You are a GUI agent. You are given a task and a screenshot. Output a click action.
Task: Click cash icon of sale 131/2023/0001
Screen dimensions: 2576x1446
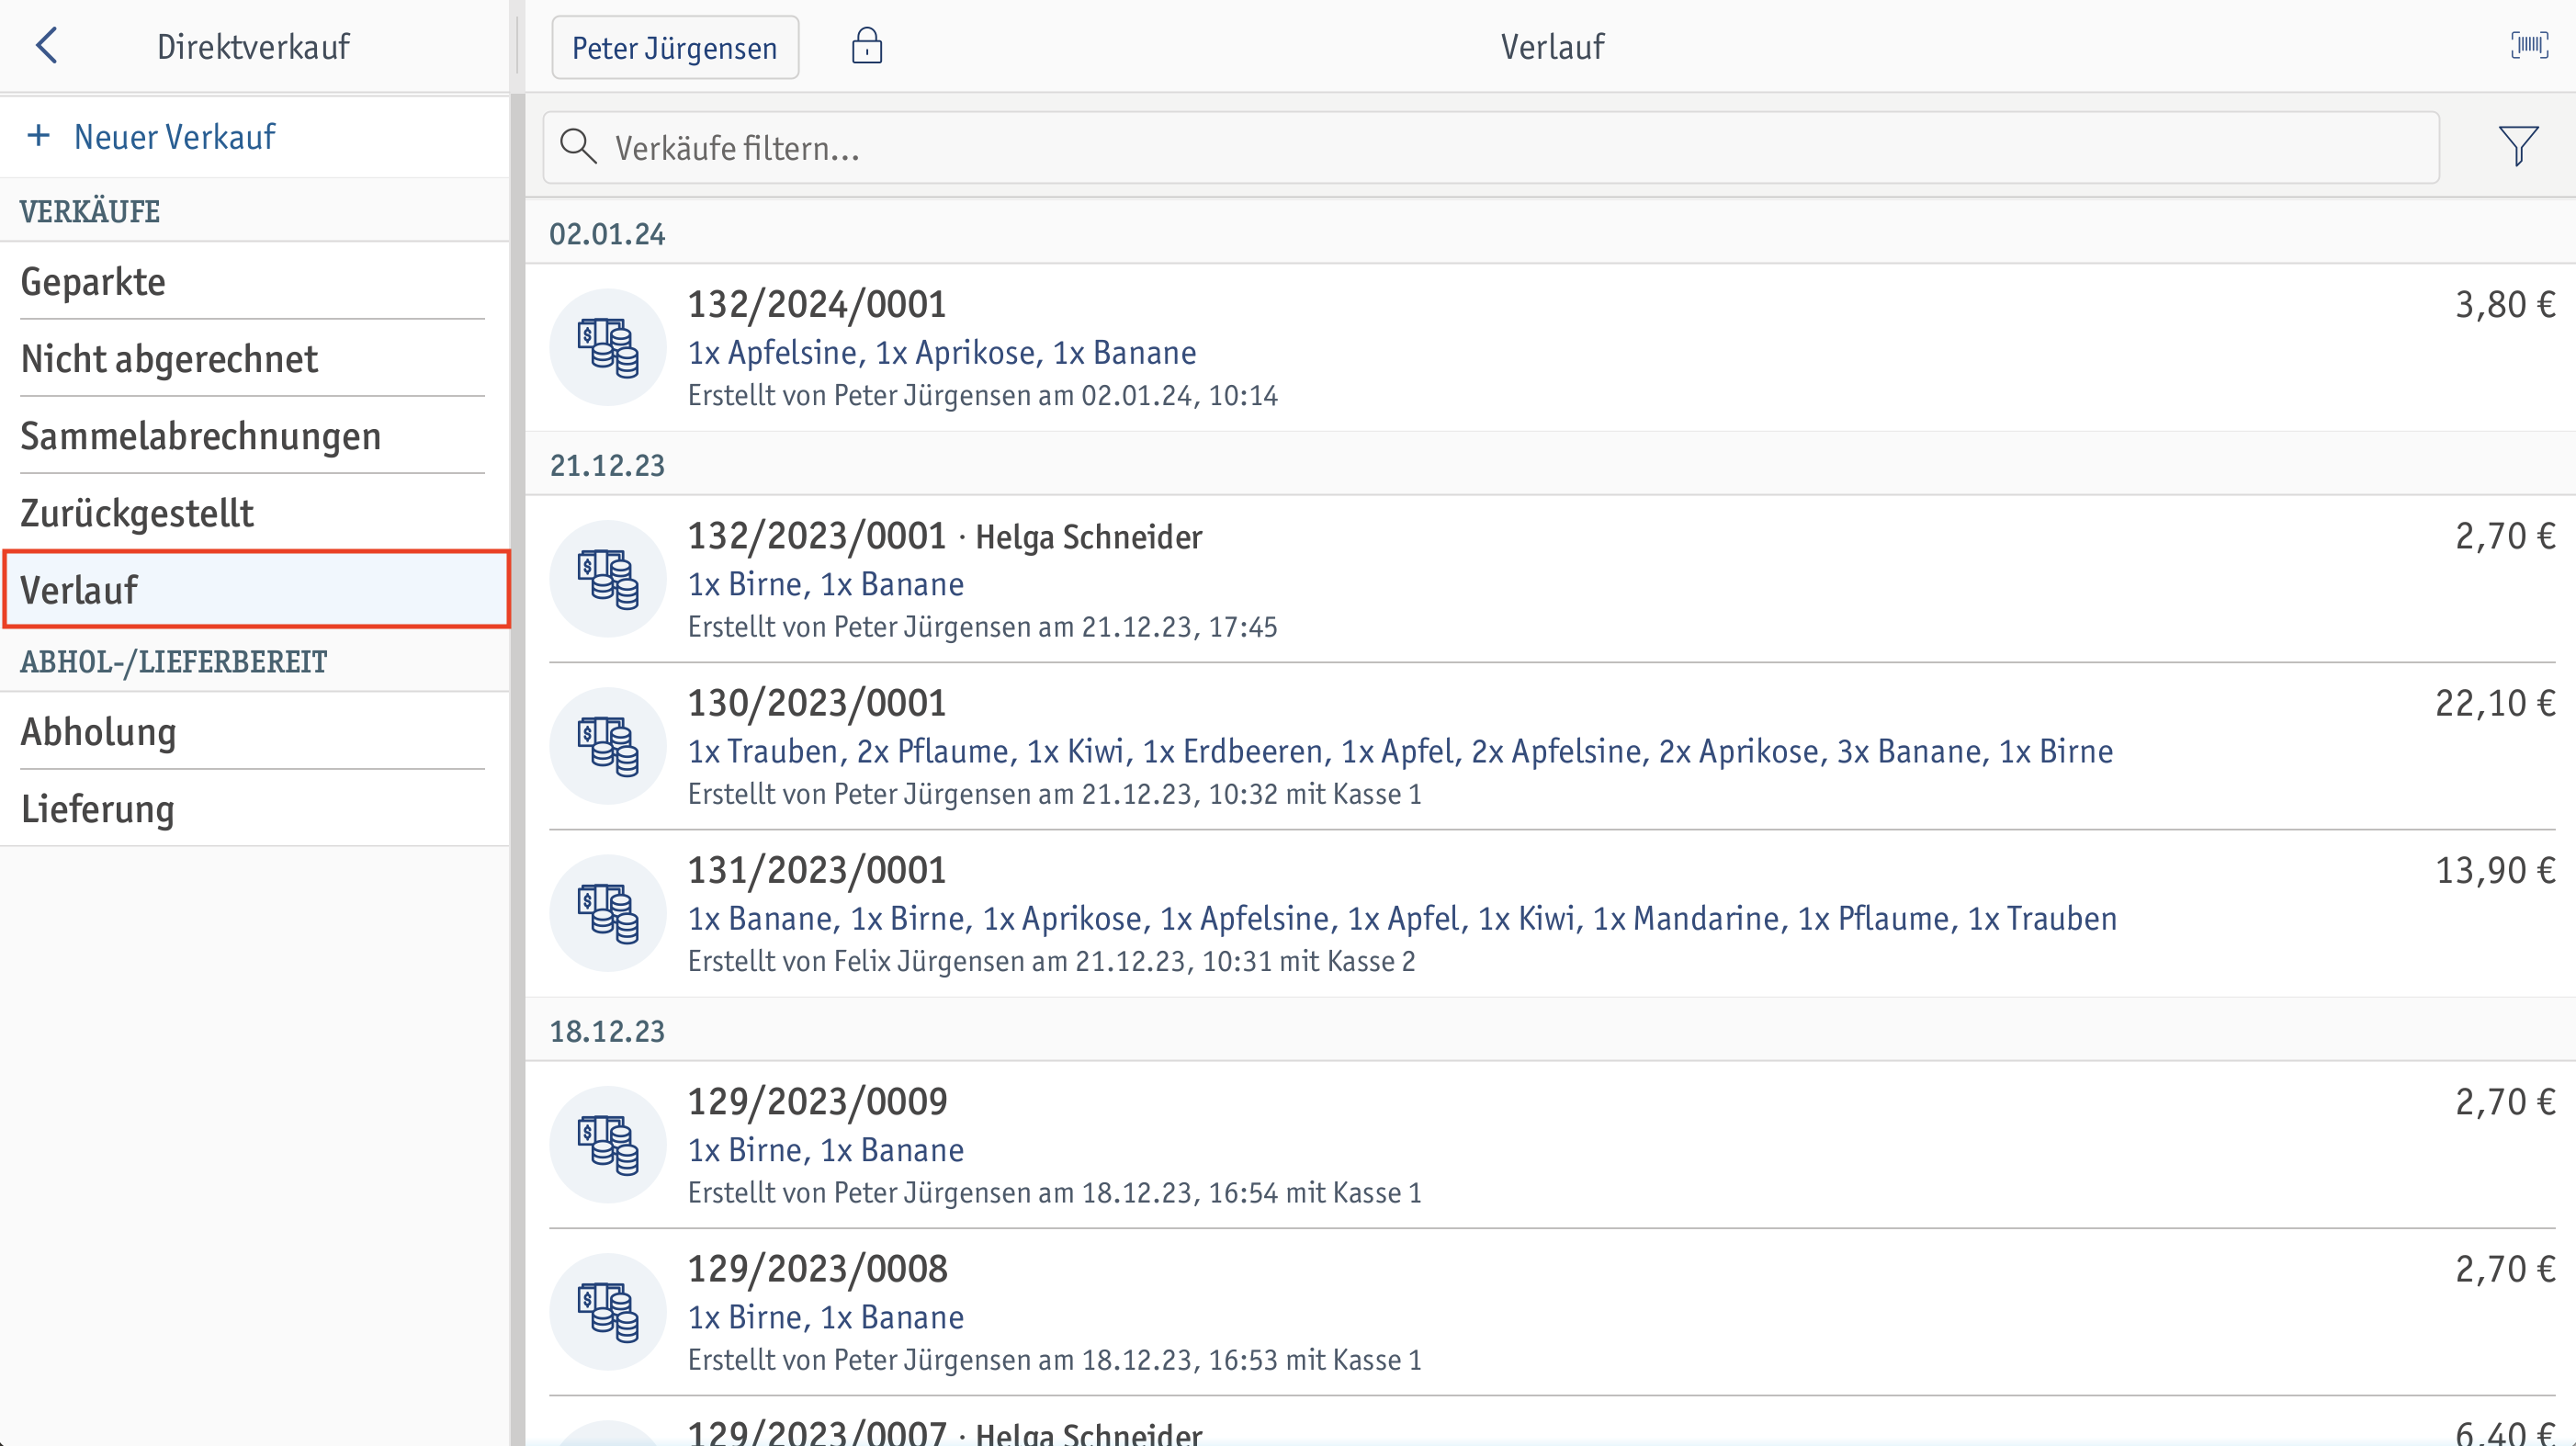[608, 913]
